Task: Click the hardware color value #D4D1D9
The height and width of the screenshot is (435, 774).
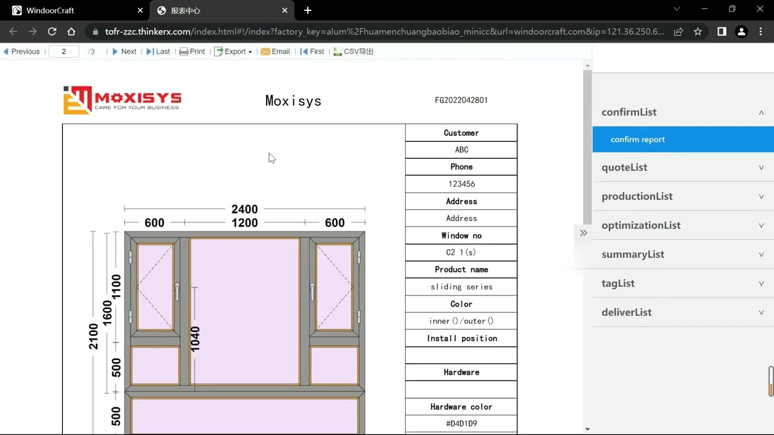Action: (x=461, y=424)
